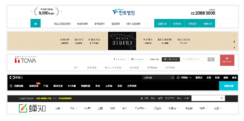This screenshot has height=121, width=244.
Task: Open 最新活动 with the HOT badge
Action: click(x=34, y=86)
